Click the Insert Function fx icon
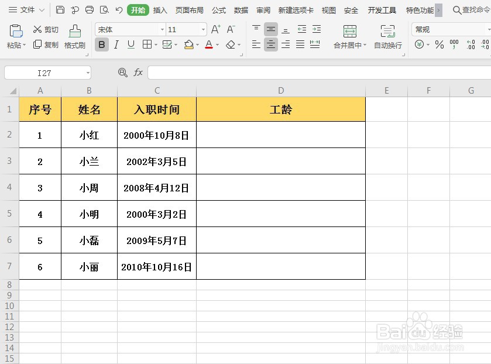The image size is (491, 364). coord(138,72)
